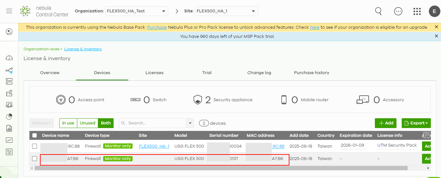Open the pie chart icon in sidebar
This screenshot has height=178, width=441.
point(9,117)
